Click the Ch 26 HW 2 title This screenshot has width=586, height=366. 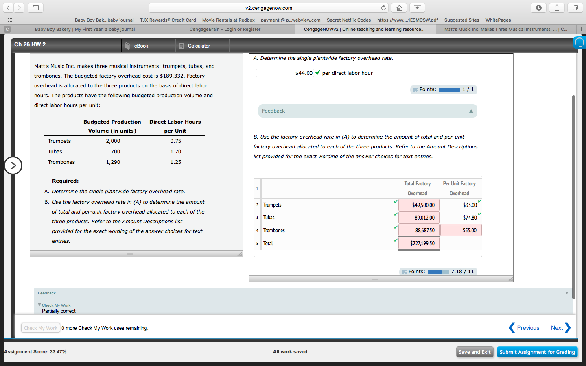tap(30, 44)
